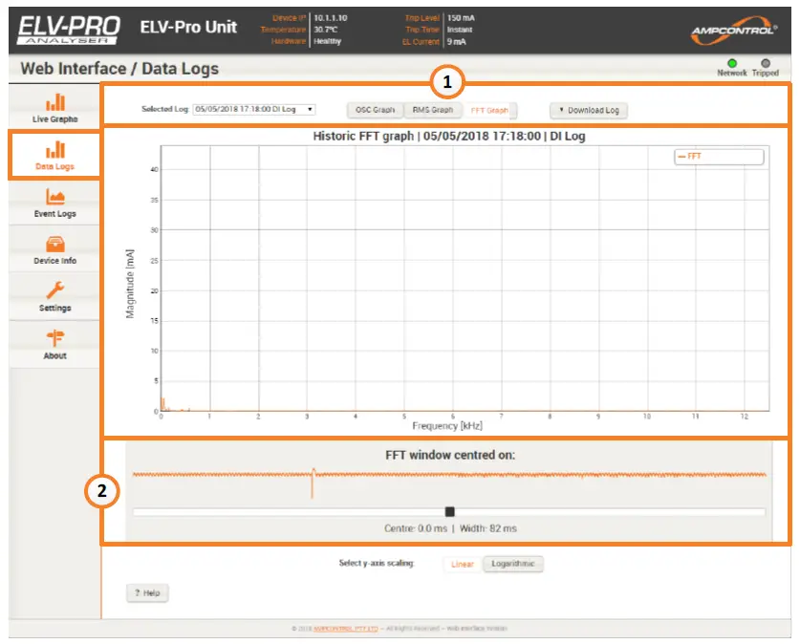Click the 'Centre: 0.0 ms' readout
Screen dimensions: 800x644
(416, 528)
